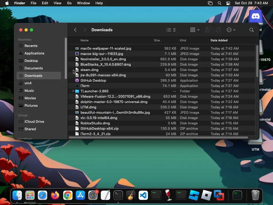273x205 pixels.
Task: Sort by the Size column header
Action: pyautogui.click(x=157, y=40)
